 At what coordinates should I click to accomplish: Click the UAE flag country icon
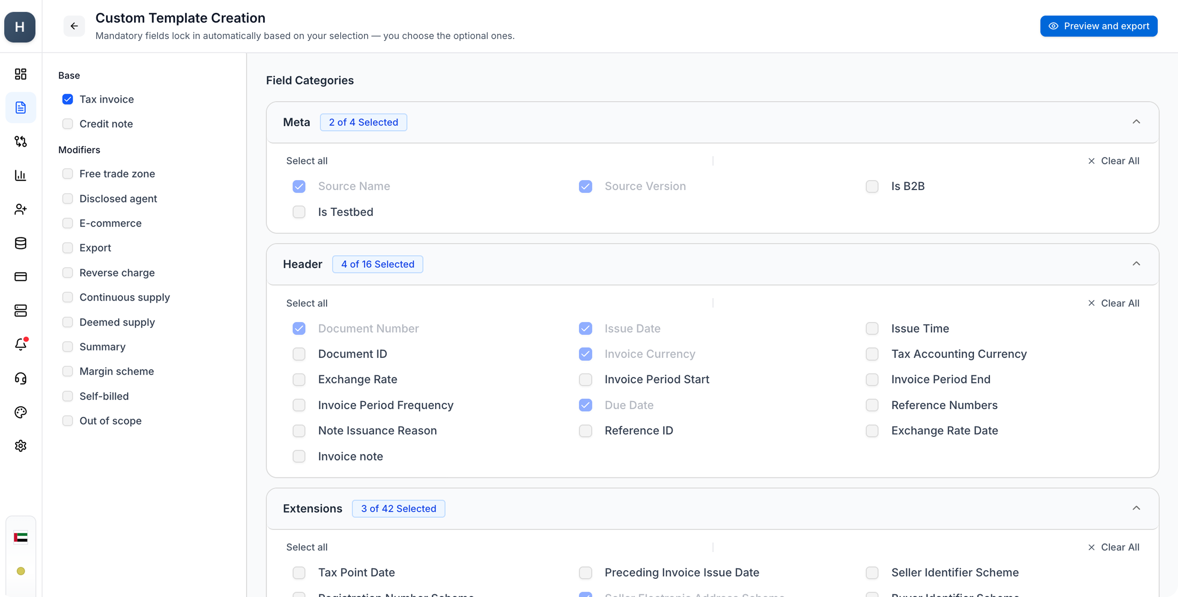[21, 537]
